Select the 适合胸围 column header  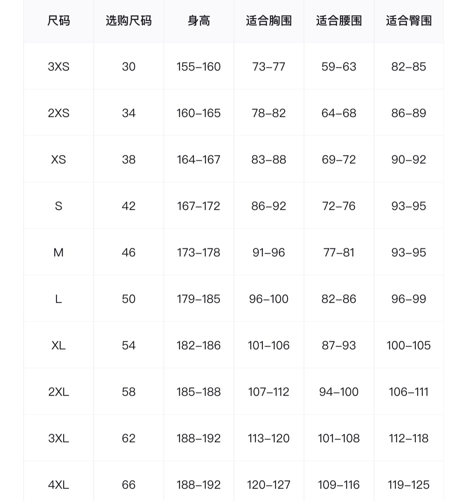tap(269, 21)
